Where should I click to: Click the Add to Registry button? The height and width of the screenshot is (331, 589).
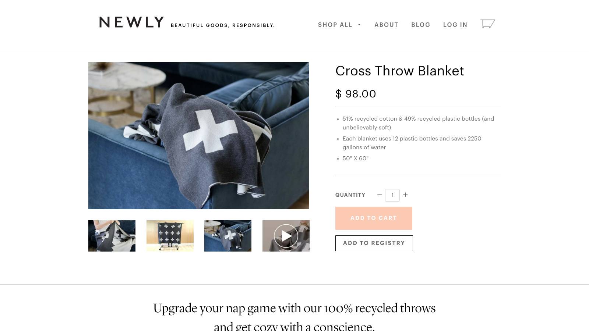pyautogui.click(x=374, y=243)
